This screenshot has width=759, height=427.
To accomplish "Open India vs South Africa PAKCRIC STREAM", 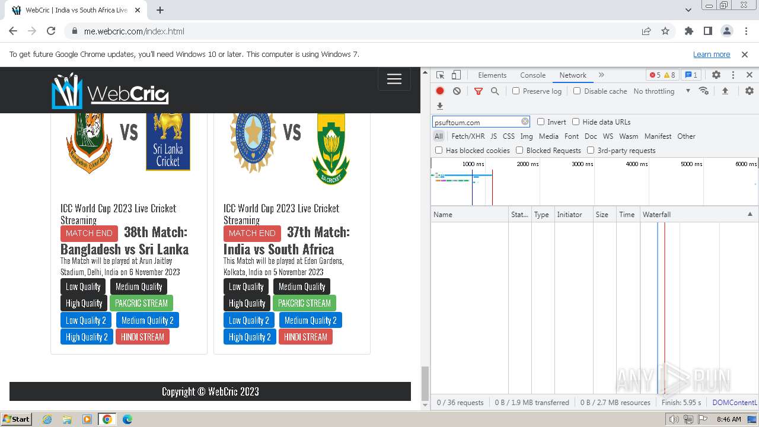I will tap(304, 303).
